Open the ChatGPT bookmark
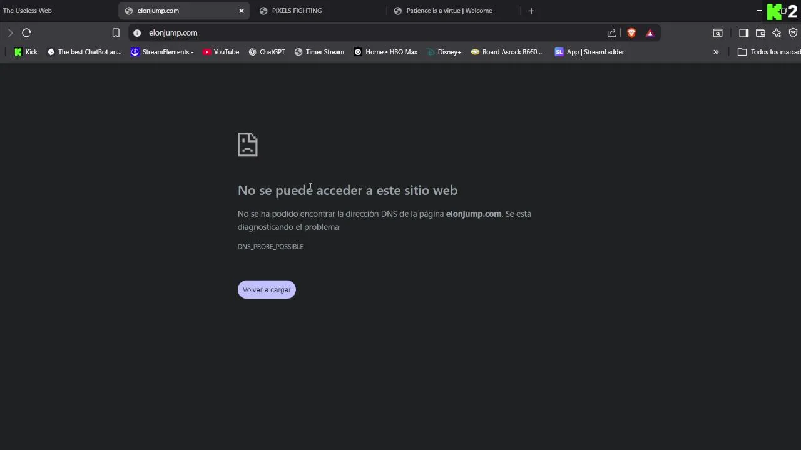The image size is (801, 450). [267, 52]
